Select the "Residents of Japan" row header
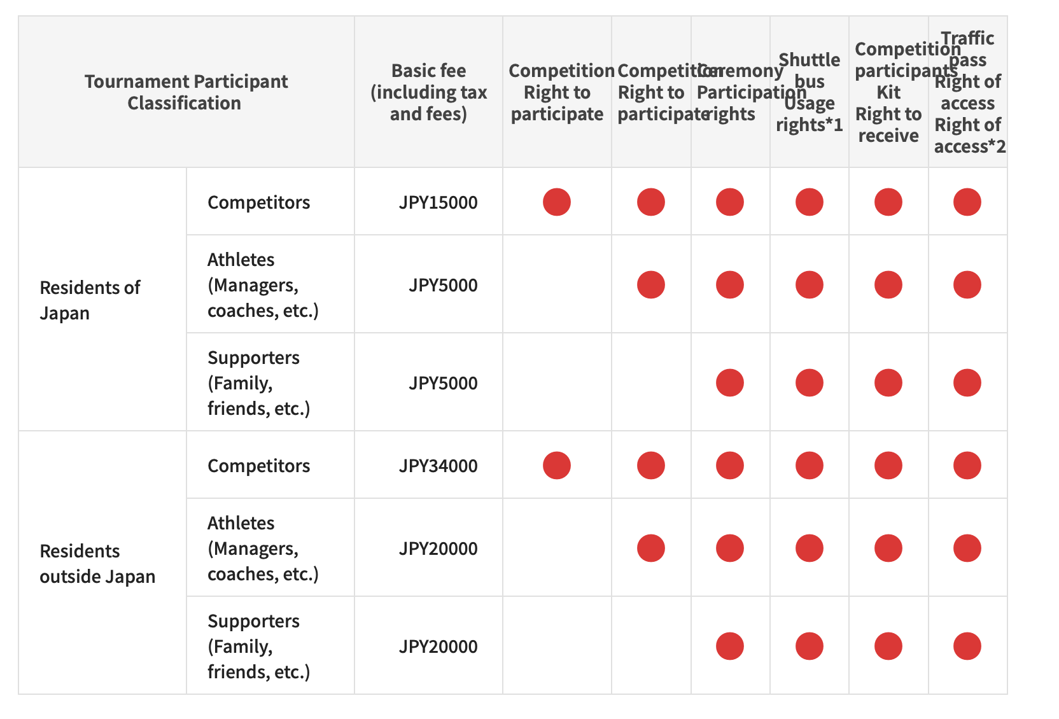This screenshot has width=1059, height=719. [x=90, y=300]
